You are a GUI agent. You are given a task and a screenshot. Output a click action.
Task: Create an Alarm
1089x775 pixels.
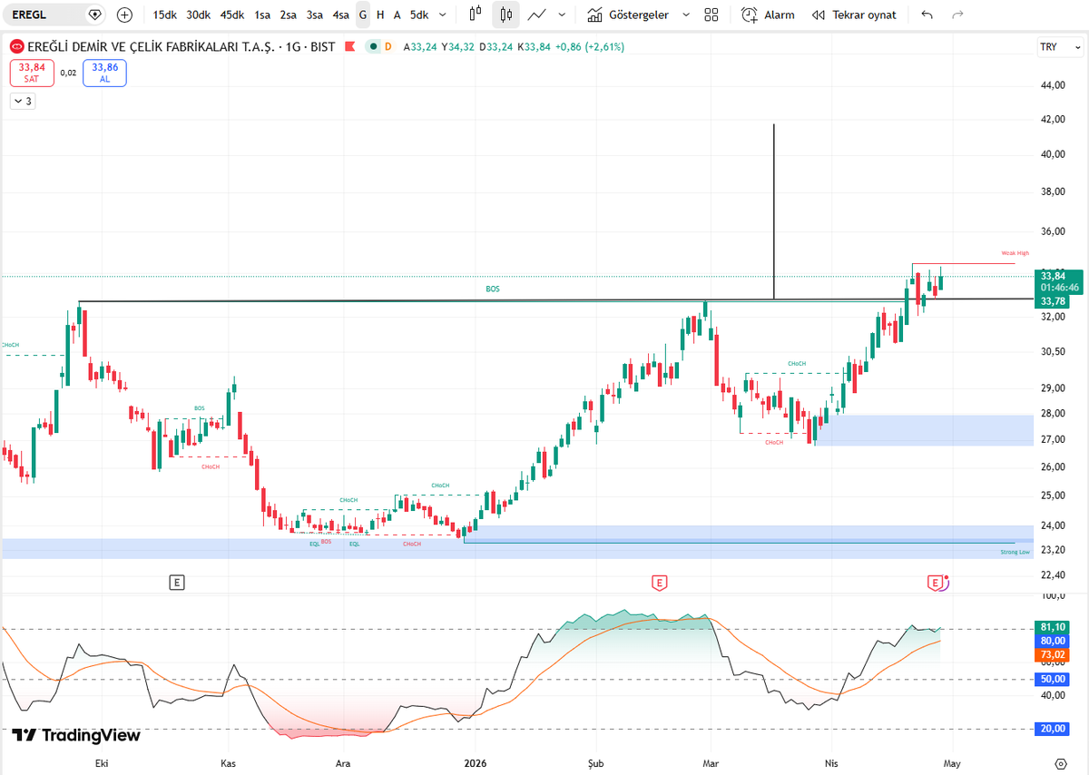click(768, 15)
